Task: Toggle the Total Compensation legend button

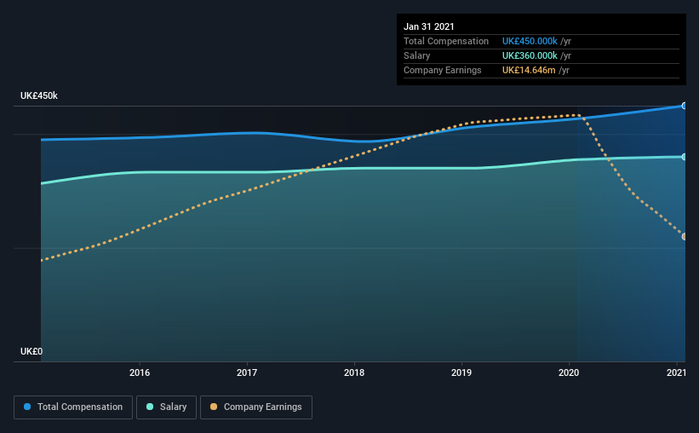Action: click(x=73, y=407)
